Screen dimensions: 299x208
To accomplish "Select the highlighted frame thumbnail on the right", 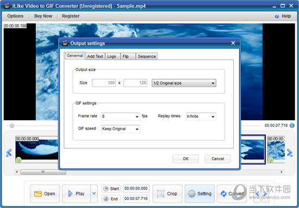I will point(253,149).
